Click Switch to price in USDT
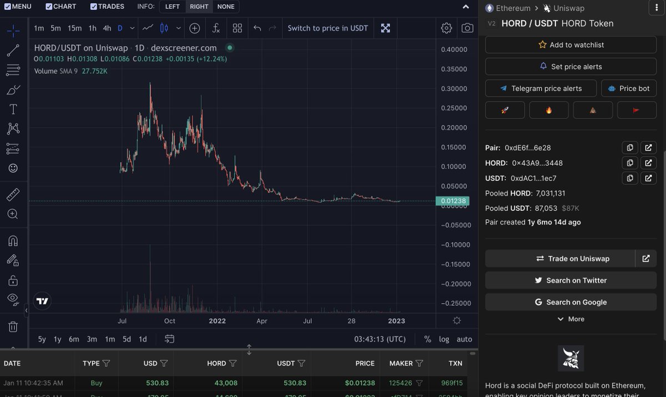666x397 pixels. click(327, 28)
